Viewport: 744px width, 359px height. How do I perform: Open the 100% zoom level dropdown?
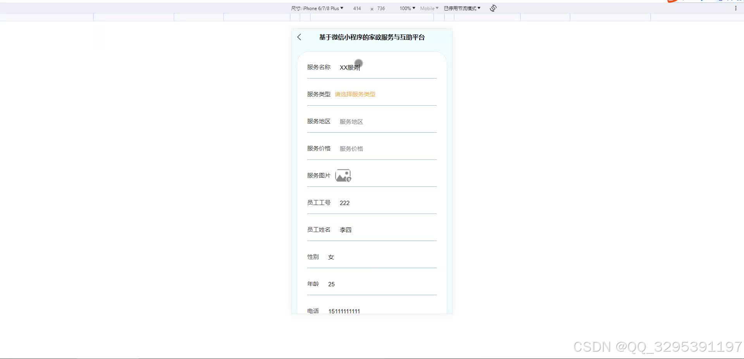[x=406, y=8]
